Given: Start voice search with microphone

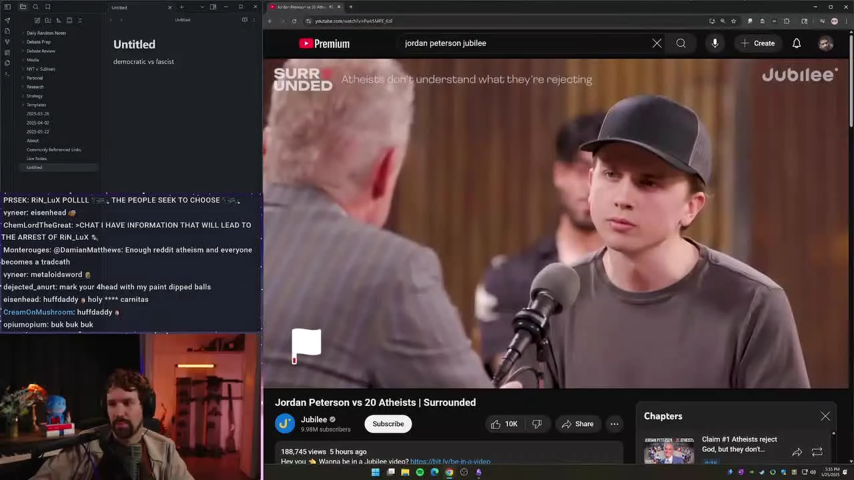Looking at the screenshot, I should tap(715, 43).
